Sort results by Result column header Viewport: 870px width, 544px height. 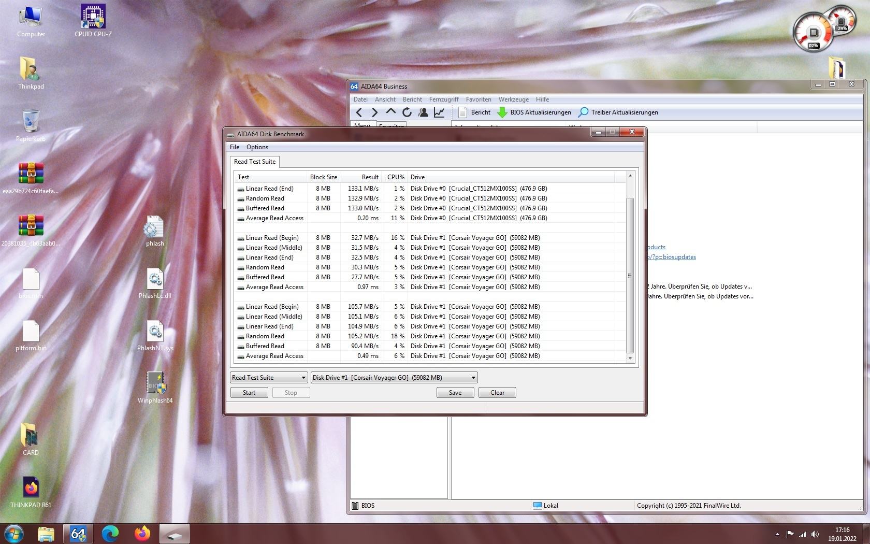click(x=361, y=177)
